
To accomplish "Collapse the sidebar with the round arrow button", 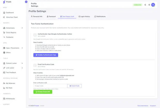I will 26,2.
